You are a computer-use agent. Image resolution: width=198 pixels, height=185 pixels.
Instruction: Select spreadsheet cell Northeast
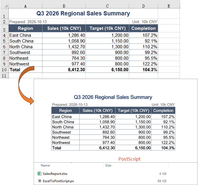[x=25, y=58]
